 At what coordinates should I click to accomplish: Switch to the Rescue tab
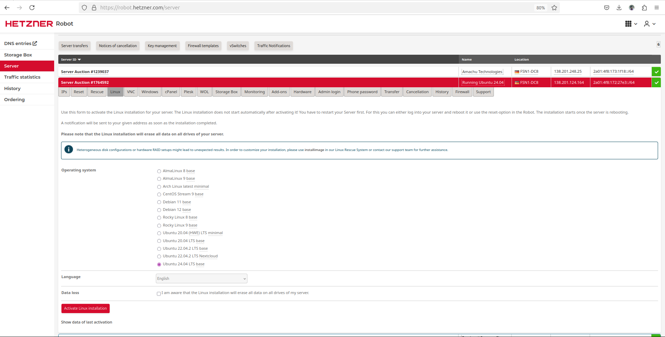97,92
